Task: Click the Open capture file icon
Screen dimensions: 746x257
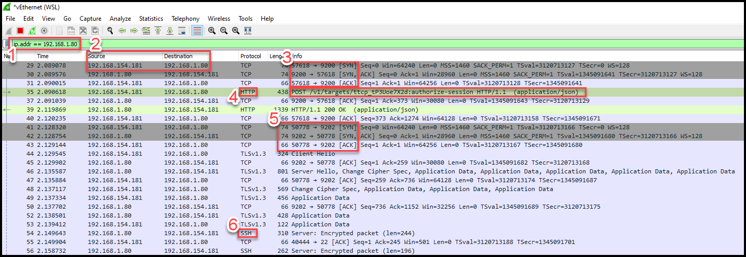Action: pyautogui.click(x=60, y=31)
